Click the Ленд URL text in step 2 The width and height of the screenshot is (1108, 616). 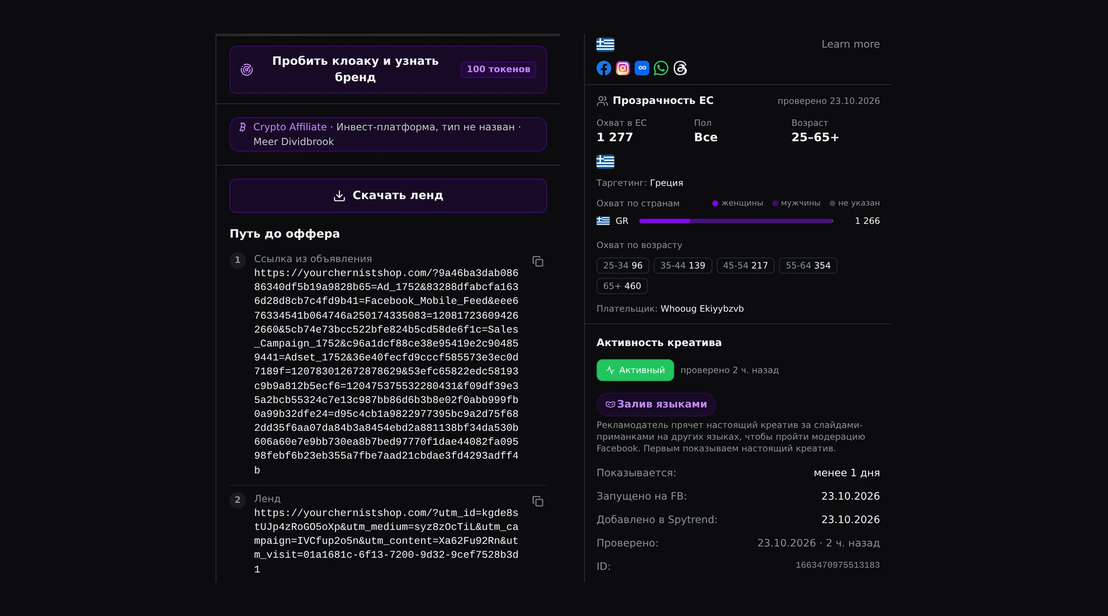[x=386, y=541]
